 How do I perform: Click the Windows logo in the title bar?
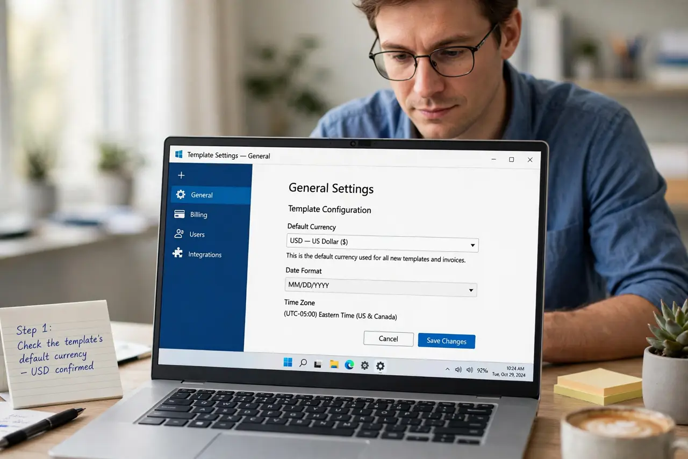[179, 155]
